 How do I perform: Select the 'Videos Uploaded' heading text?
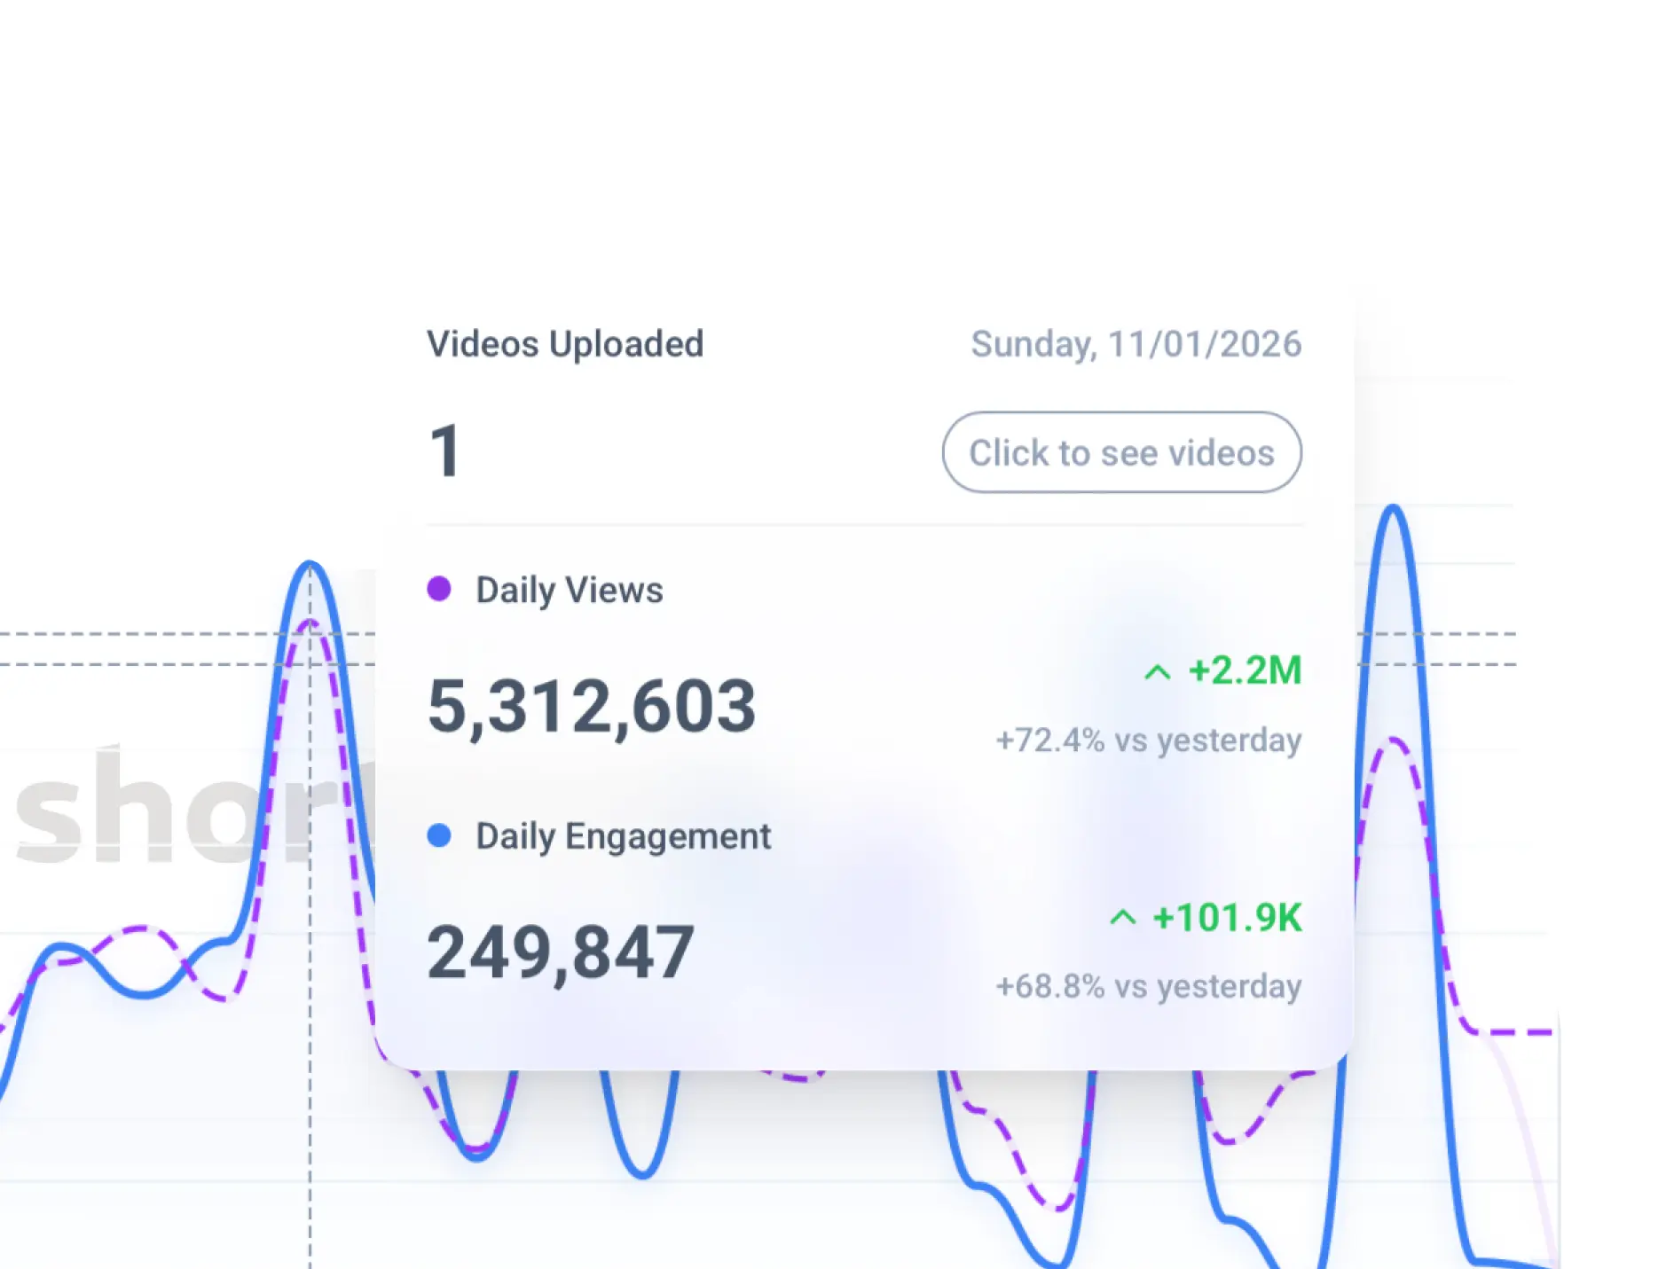pyautogui.click(x=565, y=344)
